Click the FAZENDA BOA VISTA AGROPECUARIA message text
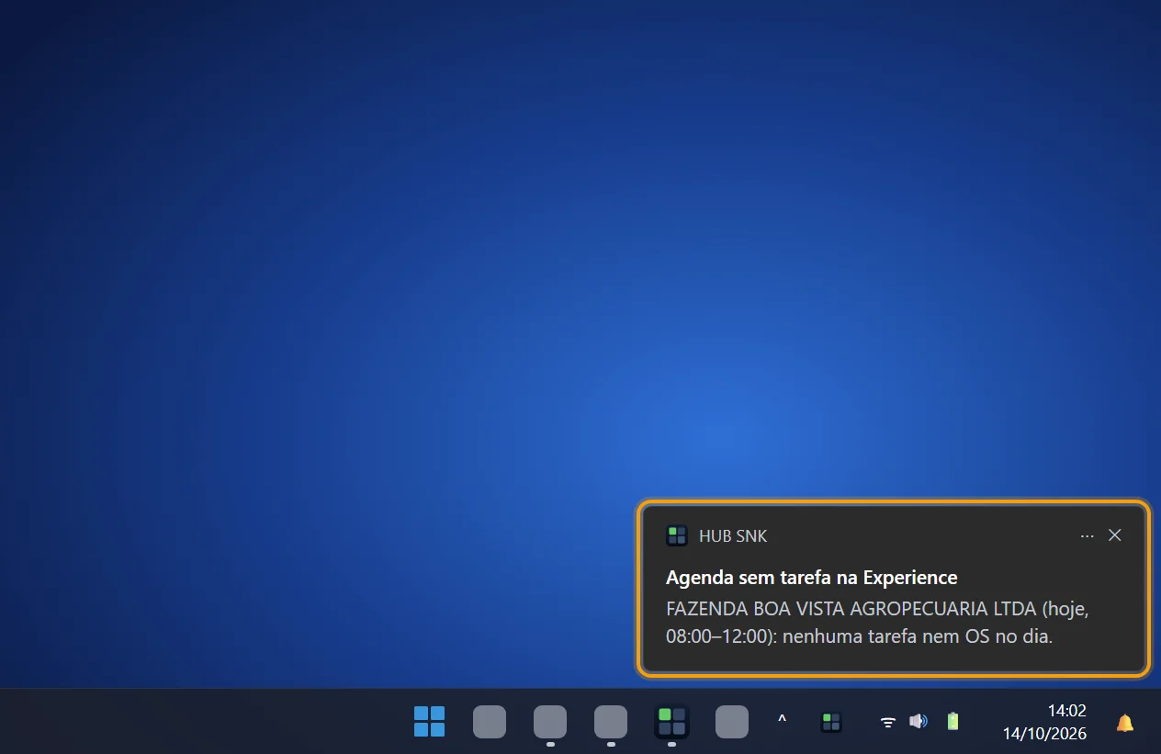This screenshot has height=754, width=1161. [x=877, y=622]
